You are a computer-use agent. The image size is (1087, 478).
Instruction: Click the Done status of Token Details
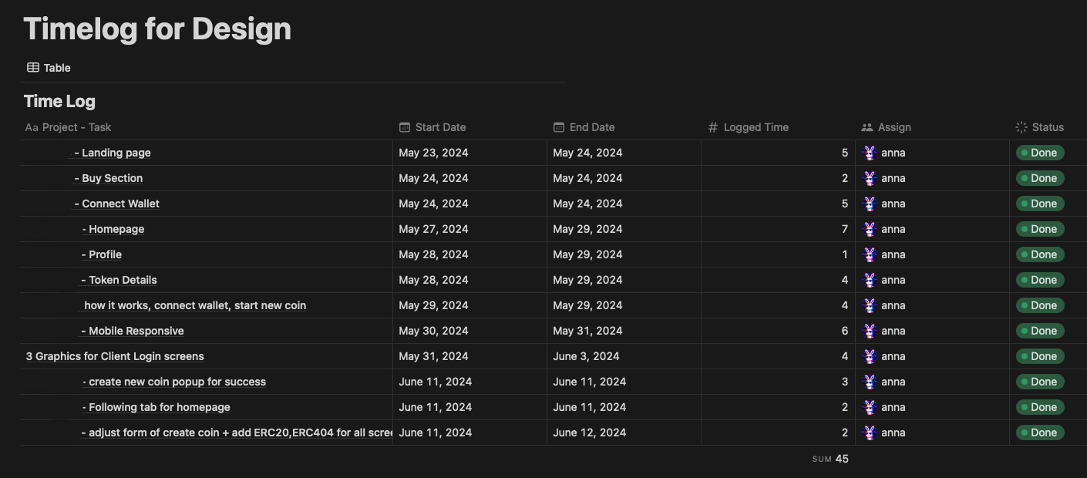pyautogui.click(x=1040, y=280)
